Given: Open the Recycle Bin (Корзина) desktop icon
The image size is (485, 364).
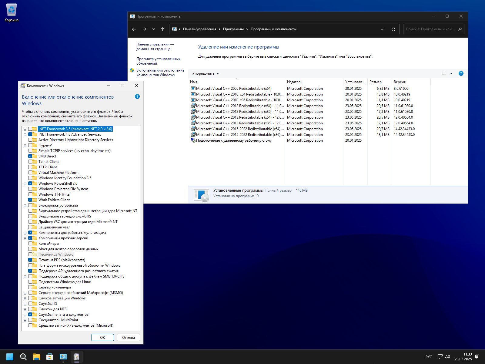Looking at the screenshot, I should click(x=12, y=13).
